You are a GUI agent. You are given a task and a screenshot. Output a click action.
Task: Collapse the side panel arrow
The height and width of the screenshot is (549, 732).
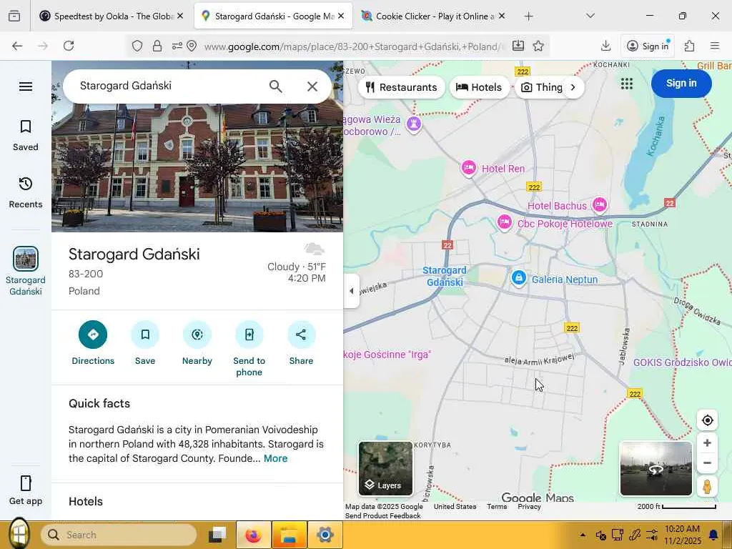(352, 291)
